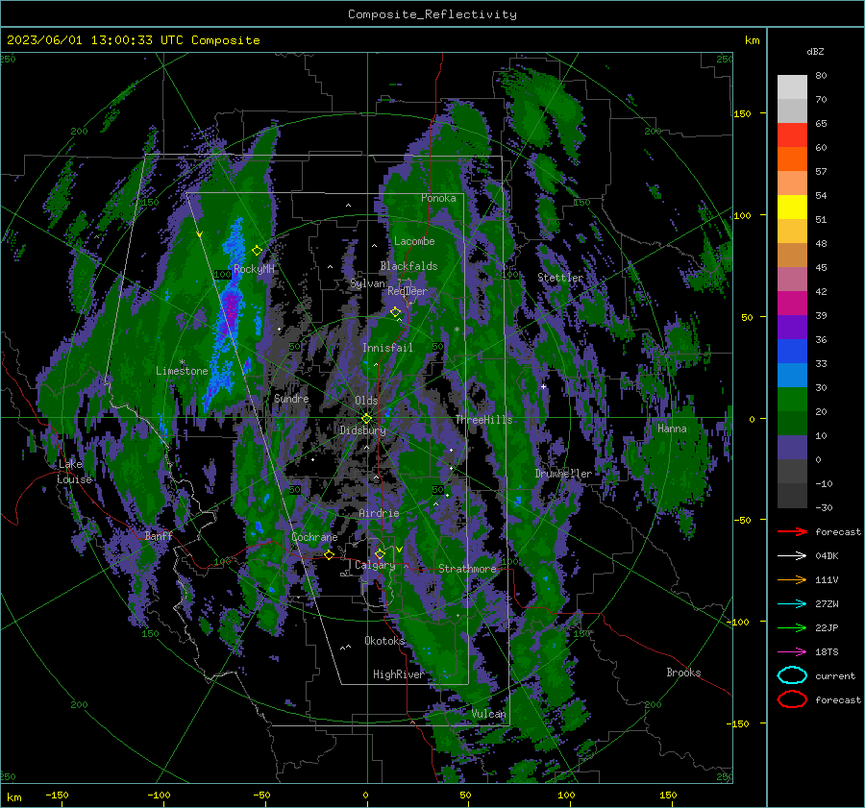Select the purple-blue 10–0 dBZ band
The height and width of the screenshot is (808, 865).
792,448
